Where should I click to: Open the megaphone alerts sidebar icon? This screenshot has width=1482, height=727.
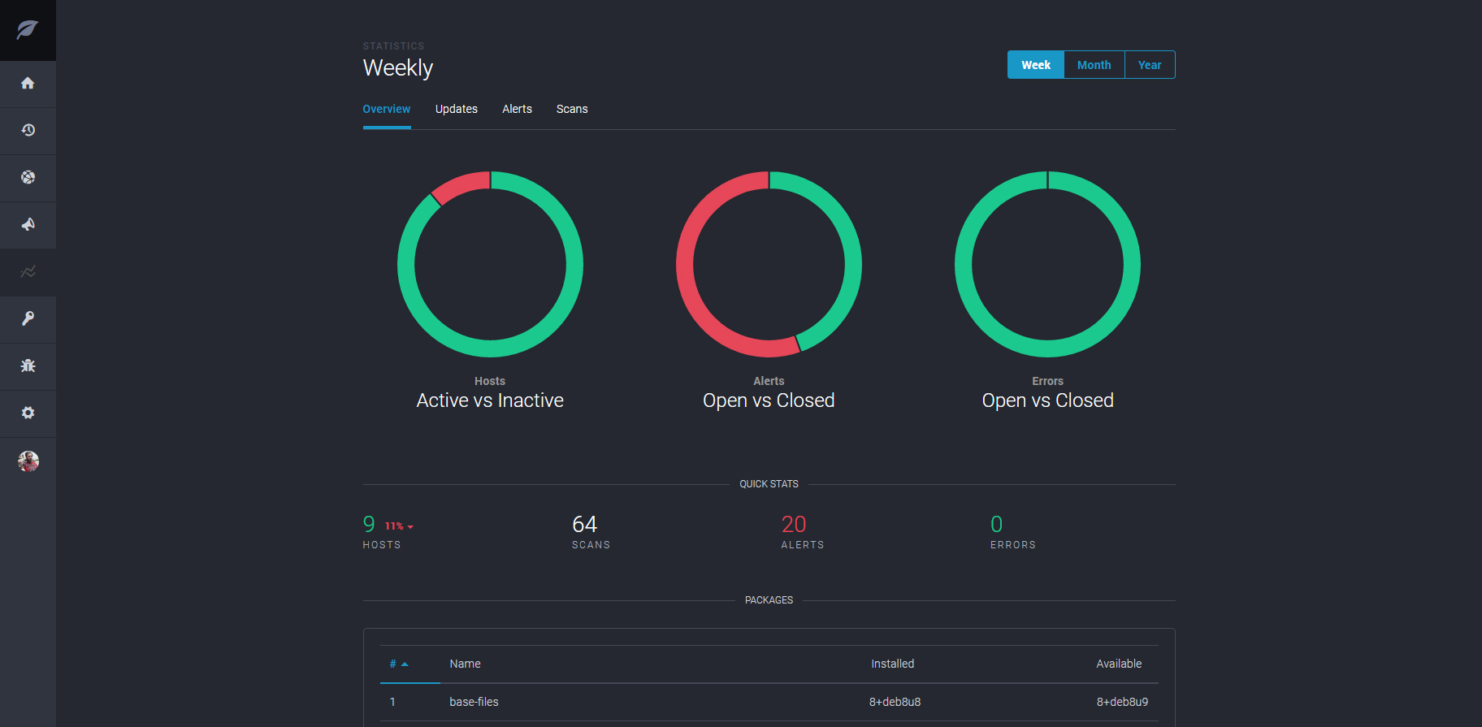(x=28, y=225)
